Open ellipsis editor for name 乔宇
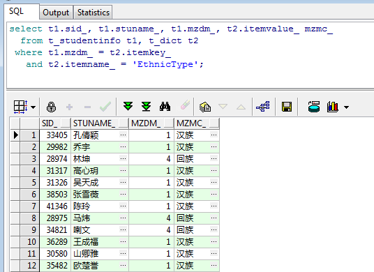 coord(123,147)
